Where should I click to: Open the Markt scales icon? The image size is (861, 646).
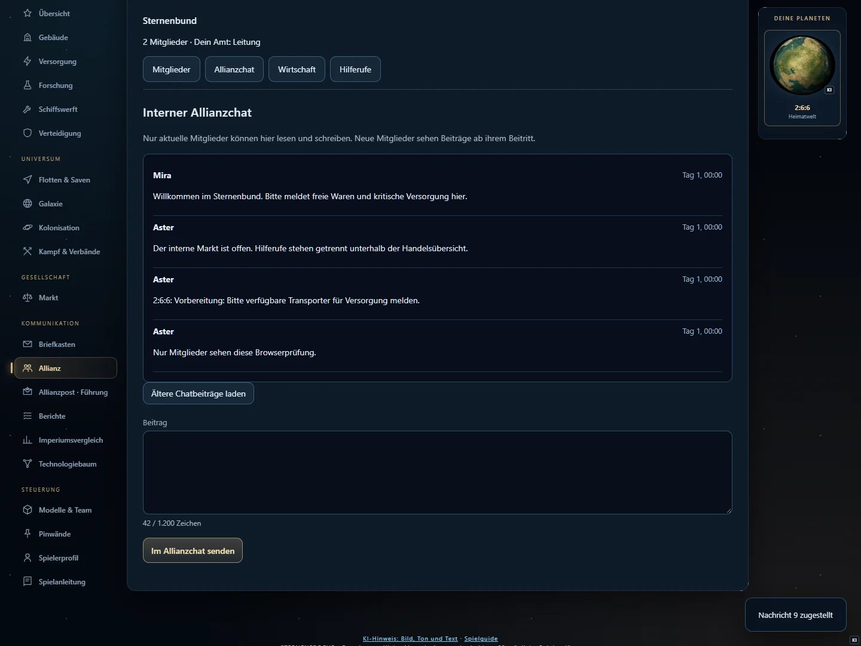[x=28, y=297]
